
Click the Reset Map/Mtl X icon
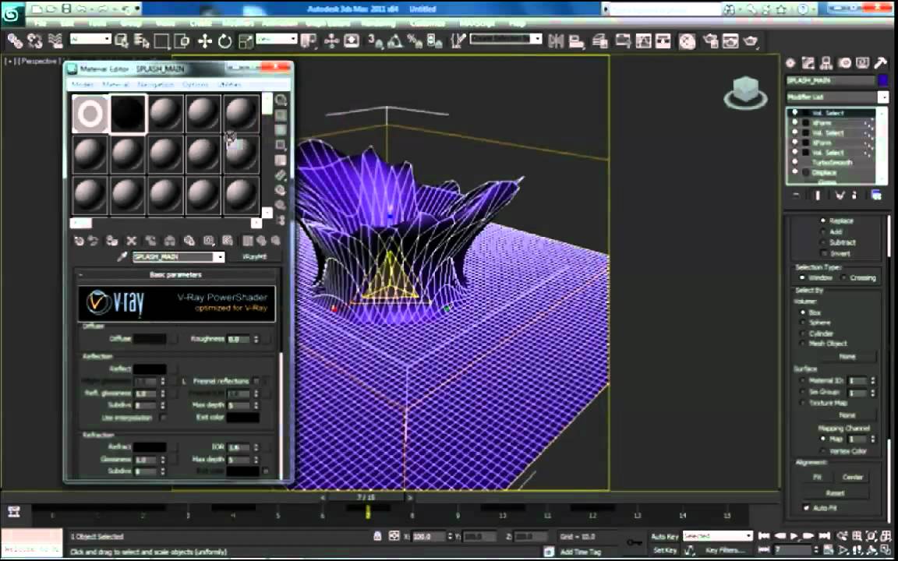tap(131, 241)
